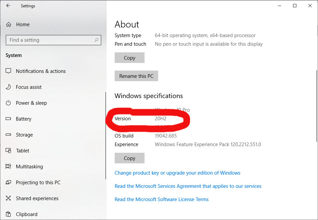Select the 64-bit operating system text
This screenshot has height=220, width=318.
[x=205, y=35]
